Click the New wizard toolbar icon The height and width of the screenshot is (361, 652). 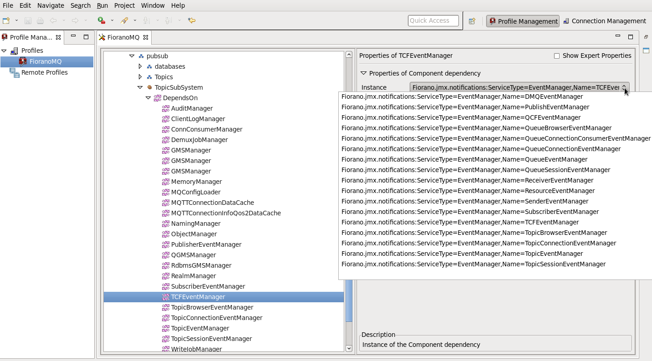click(6, 20)
